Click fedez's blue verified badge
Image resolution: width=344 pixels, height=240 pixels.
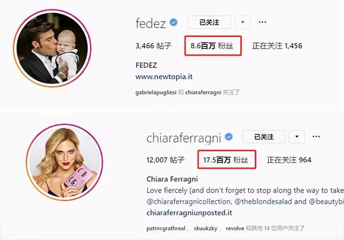tap(174, 22)
